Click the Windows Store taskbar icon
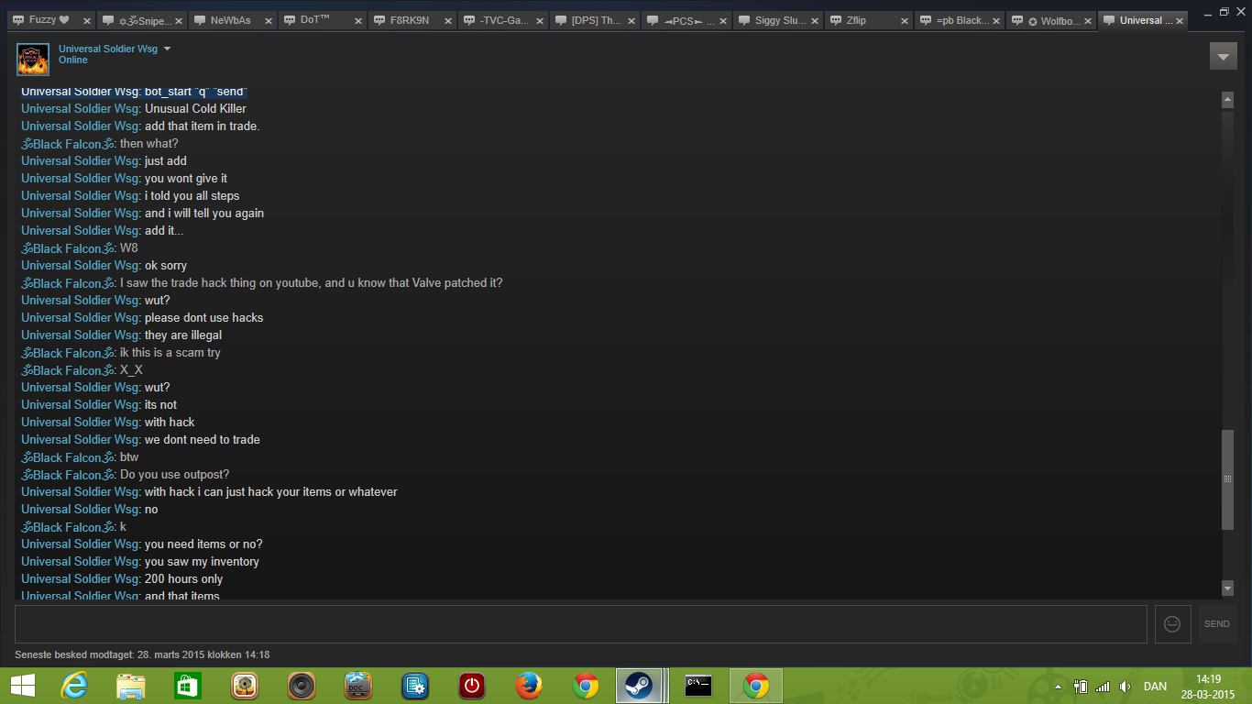The width and height of the screenshot is (1252, 704). tap(188, 686)
